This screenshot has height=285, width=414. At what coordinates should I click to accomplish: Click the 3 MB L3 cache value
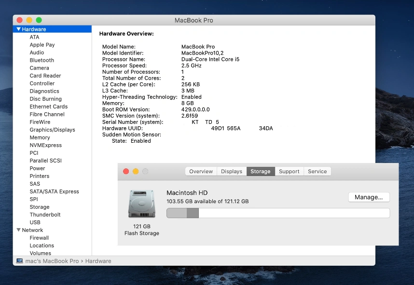188,91
